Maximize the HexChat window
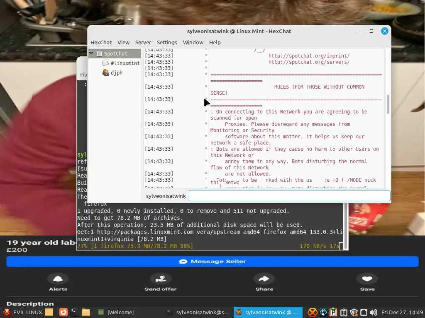 [371, 31]
